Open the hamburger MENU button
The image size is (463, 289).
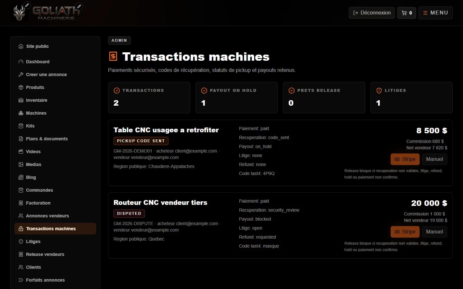point(435,13)
